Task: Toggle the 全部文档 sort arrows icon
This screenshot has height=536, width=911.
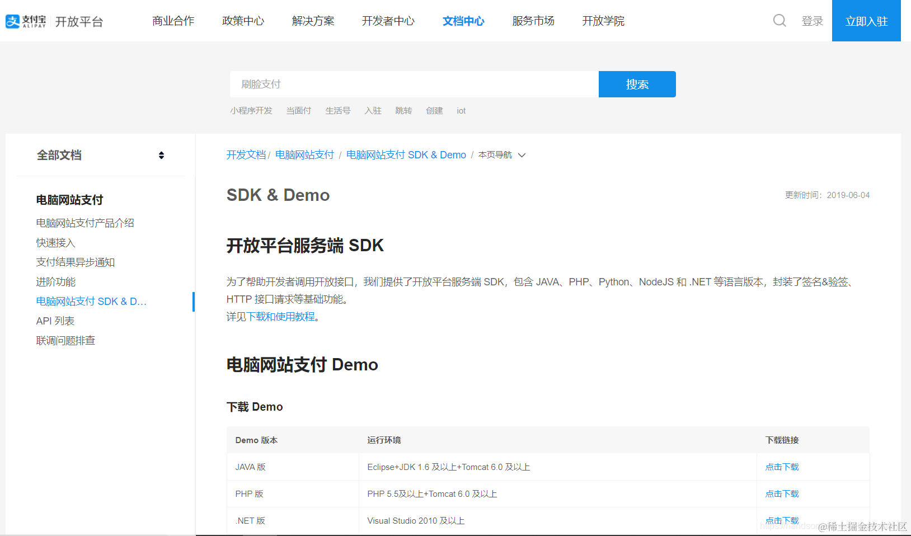Action: pos(161,156)
